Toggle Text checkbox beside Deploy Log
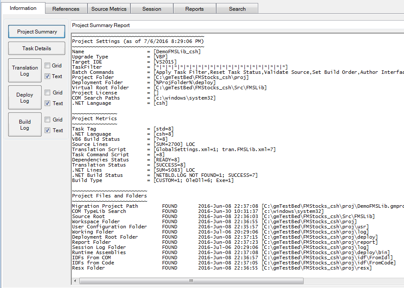This screenshot has width=404, height=288. coord(48,103)
